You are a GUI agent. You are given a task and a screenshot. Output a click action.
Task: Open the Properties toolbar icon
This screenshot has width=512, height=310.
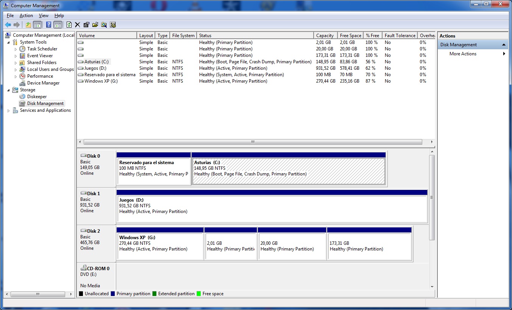(86, 25)
